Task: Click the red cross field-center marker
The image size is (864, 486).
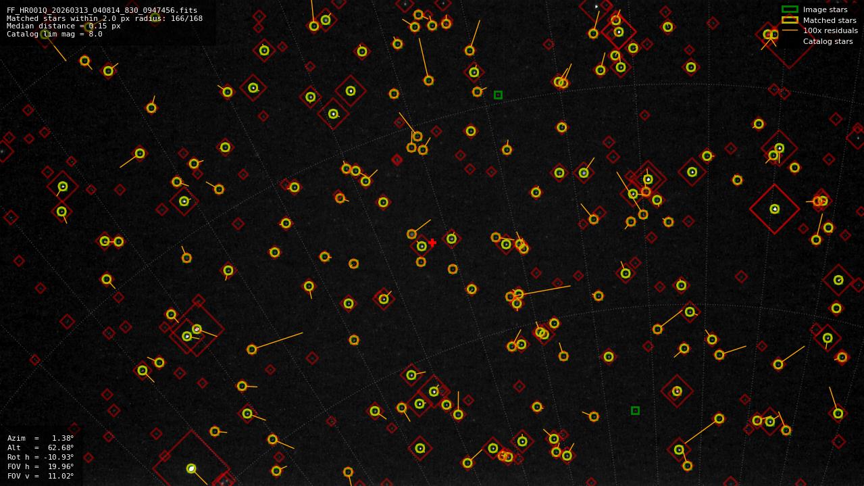Action: coord(432,243)
